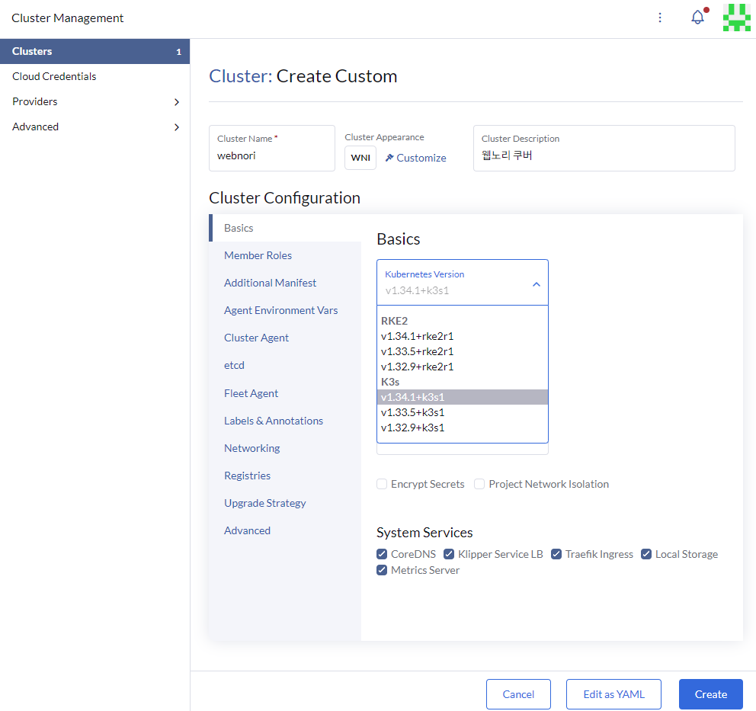Choose v1.32.9+k3s1 version option
Viewport: 756px width, 711px height.
click(x=413, y=428)
